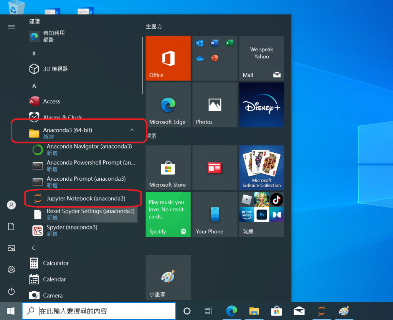393x320 pixels.
Task: Open the red news tile
Action: pyautogui.click(x=215, y=168)
